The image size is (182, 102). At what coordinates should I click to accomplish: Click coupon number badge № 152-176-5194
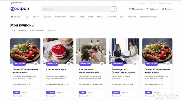coord(151,64)
